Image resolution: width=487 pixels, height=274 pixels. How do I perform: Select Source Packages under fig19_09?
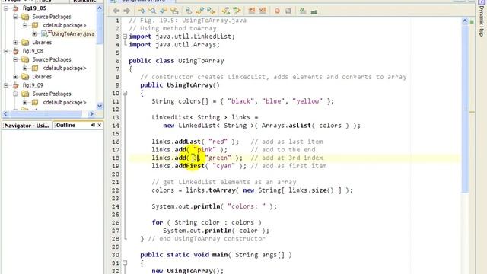click(52, 94)
